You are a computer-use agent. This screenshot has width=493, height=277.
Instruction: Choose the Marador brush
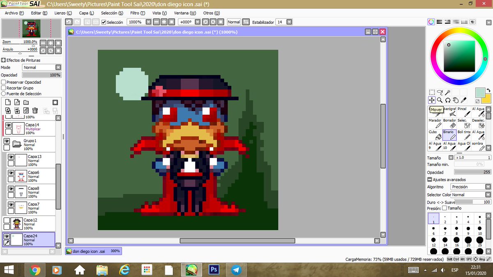tap(435, 123)
